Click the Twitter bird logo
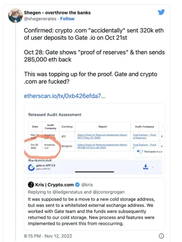The width and height of the screenshot is (182, 242). [x=161, y=12]
